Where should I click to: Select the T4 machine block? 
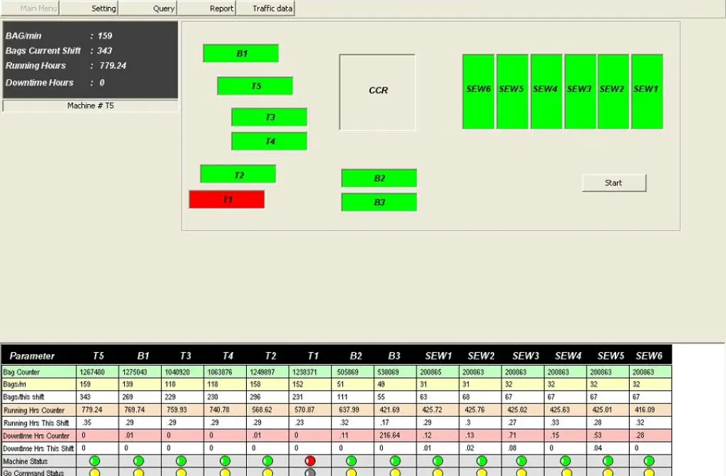click(x=270, y=142)
